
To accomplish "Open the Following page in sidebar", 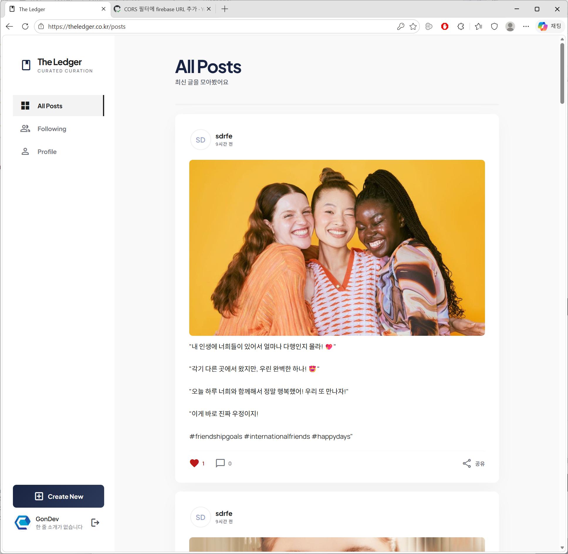I will (52, 129).
